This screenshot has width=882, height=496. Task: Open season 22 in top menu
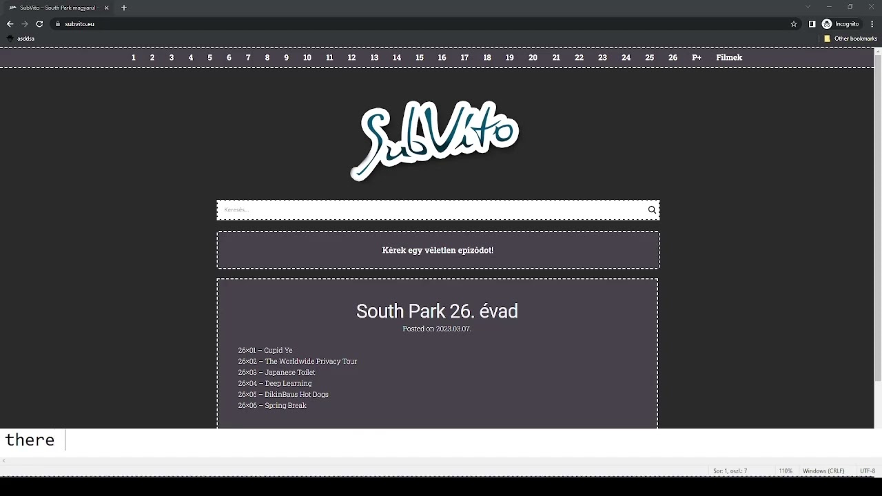tap(579, 57)
